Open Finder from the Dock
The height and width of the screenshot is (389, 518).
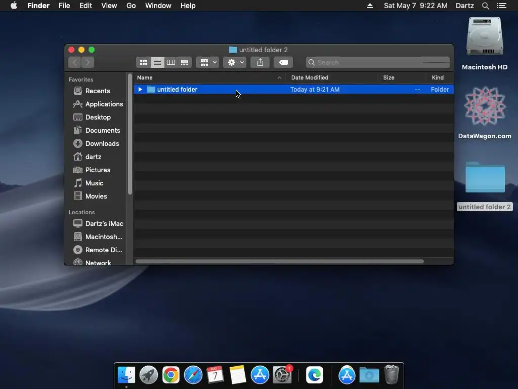[x=126, y=375]
